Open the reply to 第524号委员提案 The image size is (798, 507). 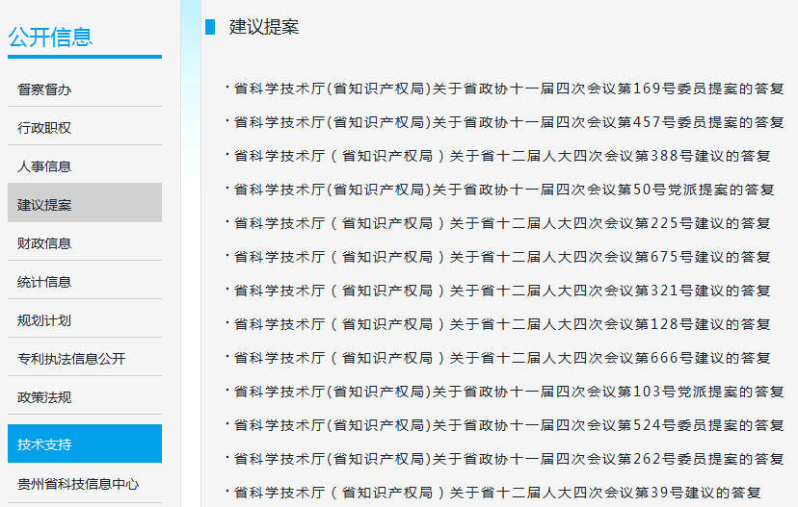click(509, 425)
